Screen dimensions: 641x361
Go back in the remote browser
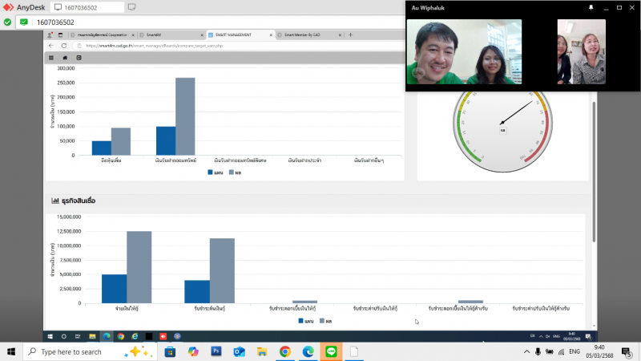click(x=51, y=46)
